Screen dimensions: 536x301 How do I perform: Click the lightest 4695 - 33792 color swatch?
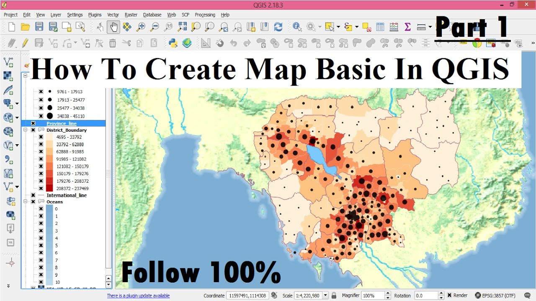pos(50,137)
